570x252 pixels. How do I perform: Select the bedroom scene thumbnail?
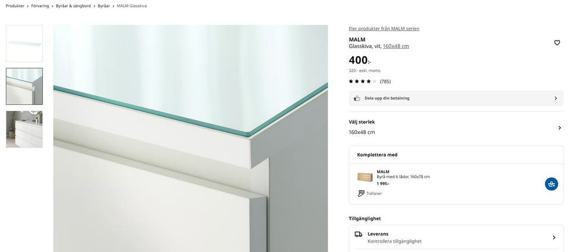pyautogui.click(x=24, y=129)
